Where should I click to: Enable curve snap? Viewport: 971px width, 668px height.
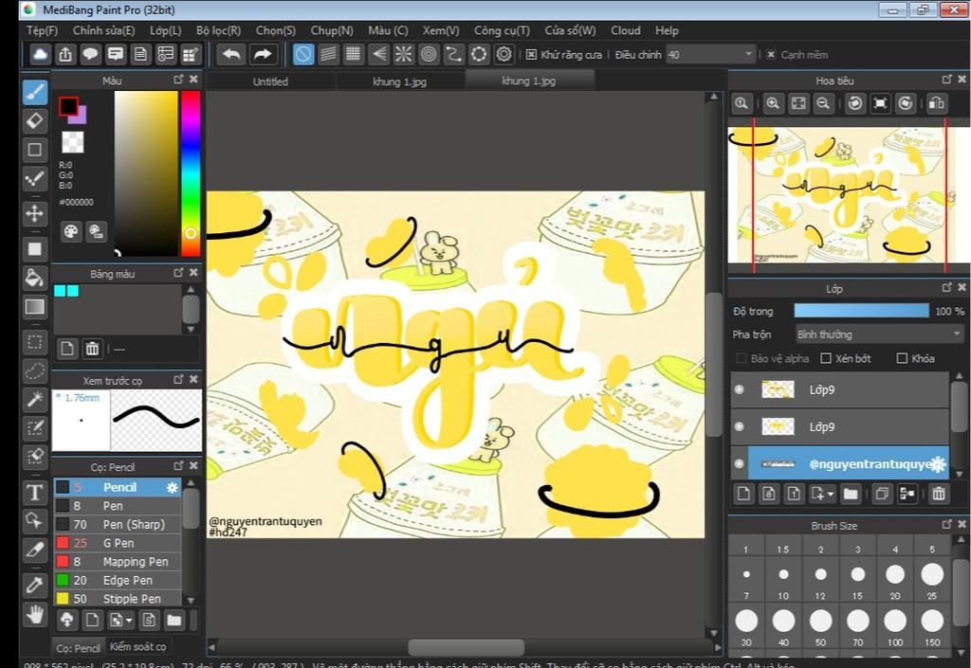pyautogui.click(x=453, y=54)
